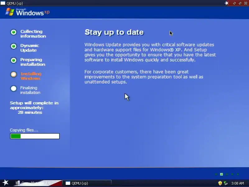Click the 'Stay up to date' heading
Image resolution: width=249 pixels, height=187 pixels.
pos(114,32)
